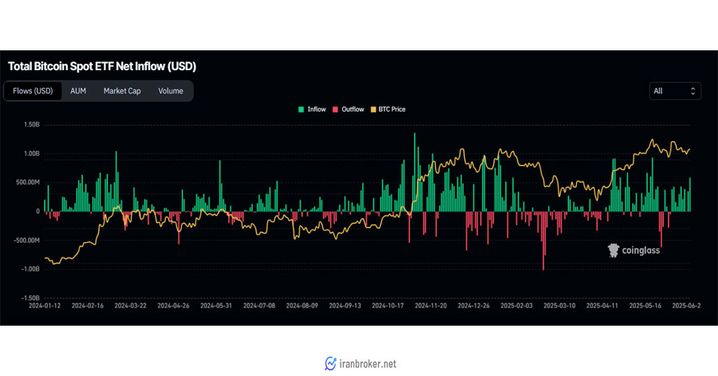This screenshot has width=718, height=376.
Task: Click the -1.00B y-axis label
Action: pyautogui.click(x=30, y=269)
